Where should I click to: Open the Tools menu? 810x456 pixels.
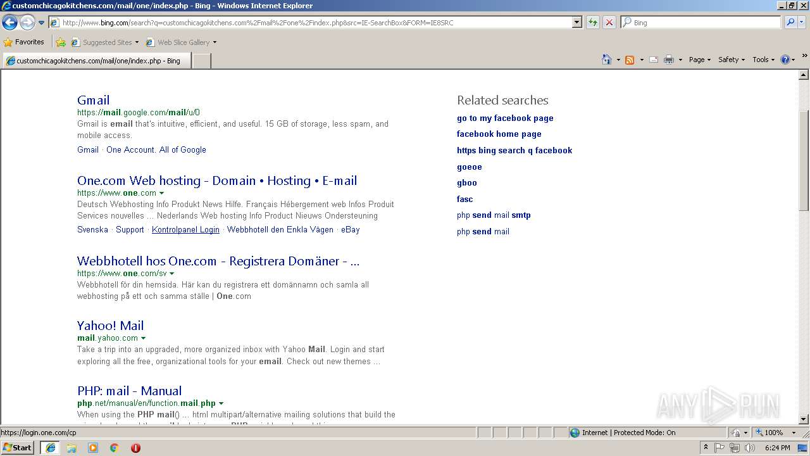coord(764,60)
